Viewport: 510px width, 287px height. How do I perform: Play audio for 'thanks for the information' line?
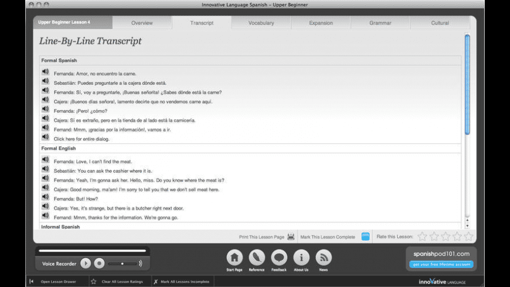coord(45,216)
